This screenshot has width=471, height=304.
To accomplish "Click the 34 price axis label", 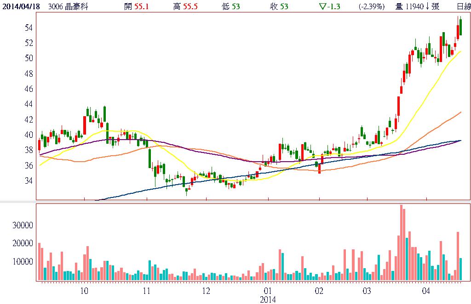I will click(x=29, y=180).
